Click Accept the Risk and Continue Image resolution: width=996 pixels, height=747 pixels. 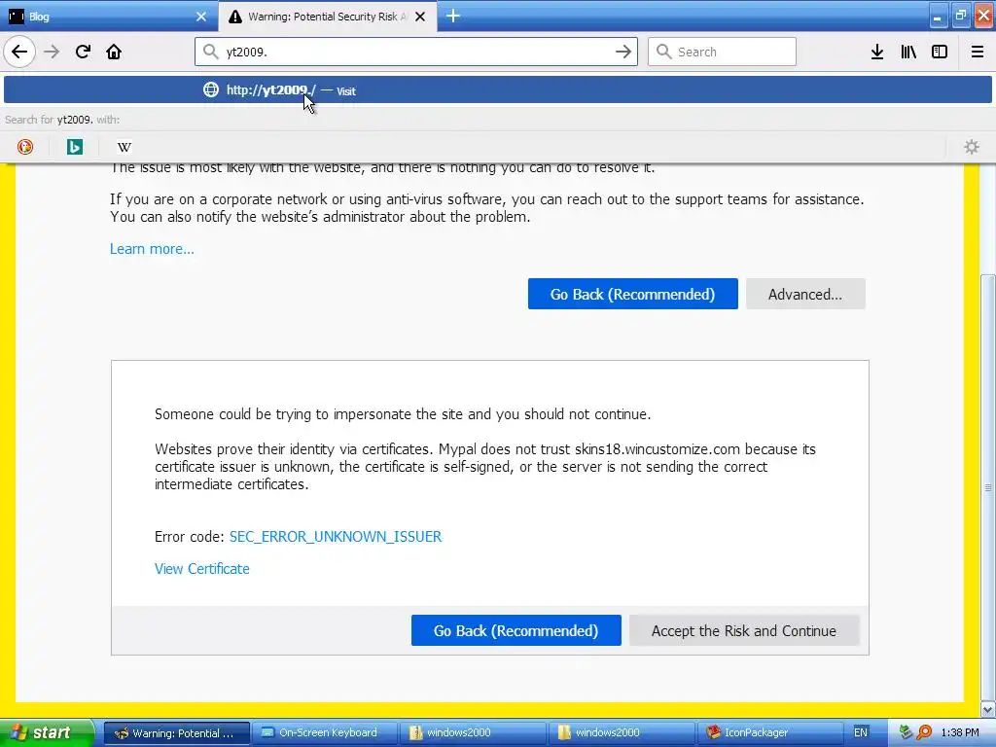coord(744,630)
